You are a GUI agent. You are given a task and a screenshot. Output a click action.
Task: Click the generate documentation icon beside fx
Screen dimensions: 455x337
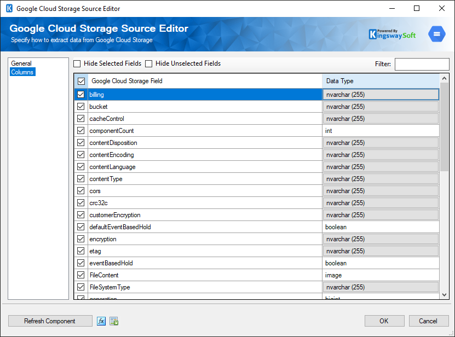pyautogui.click(x=114, y=321)
